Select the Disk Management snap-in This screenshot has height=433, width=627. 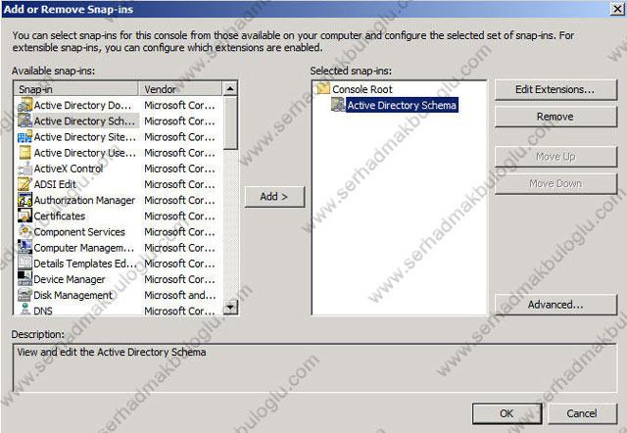119,295
